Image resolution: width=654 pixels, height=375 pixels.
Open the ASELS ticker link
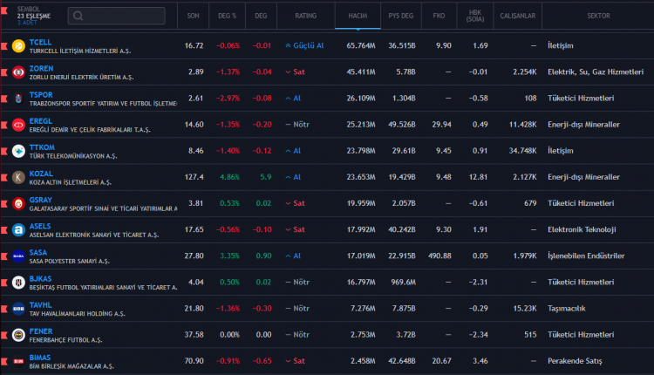tap(40, 226)
